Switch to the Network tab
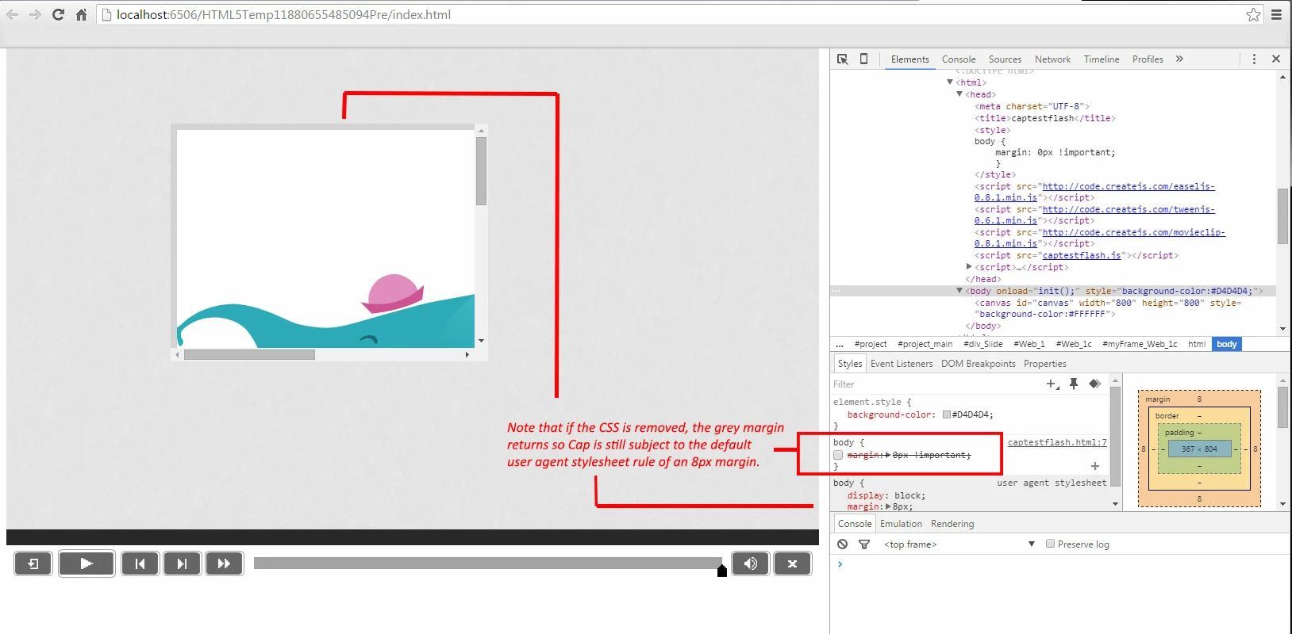The image size is (1292, 634). click(x=1052, y=59)
